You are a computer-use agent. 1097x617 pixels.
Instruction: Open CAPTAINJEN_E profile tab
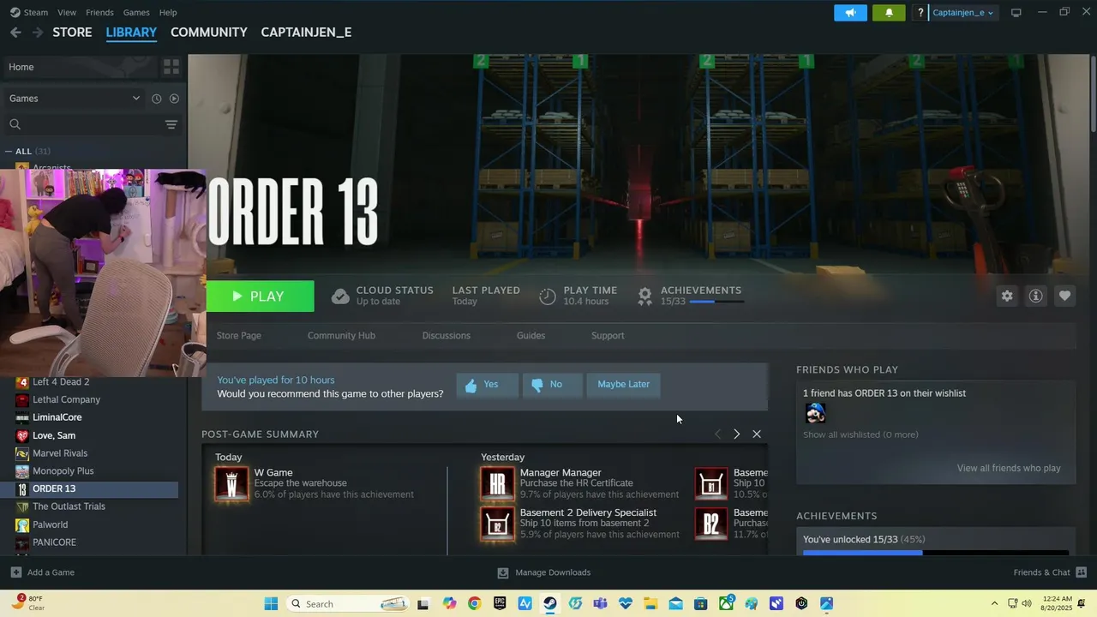[x=306, y=32]
